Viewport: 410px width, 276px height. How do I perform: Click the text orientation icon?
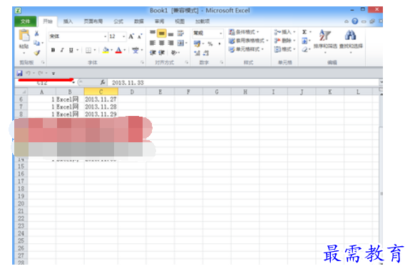(174, 53)
